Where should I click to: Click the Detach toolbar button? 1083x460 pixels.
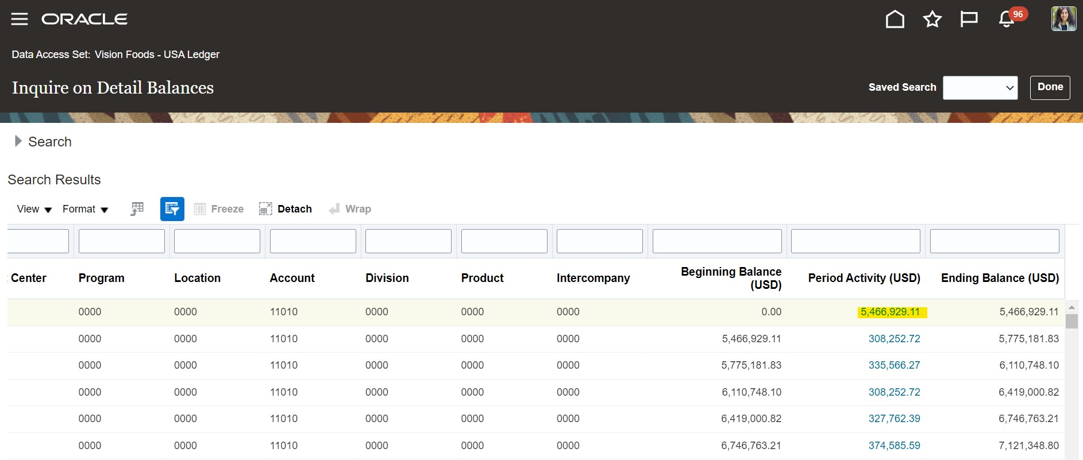286,209
